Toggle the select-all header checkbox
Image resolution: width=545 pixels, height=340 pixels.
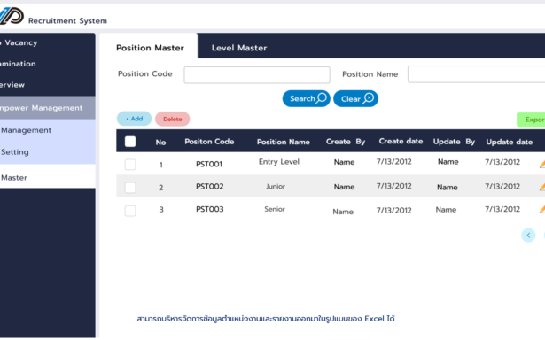point(130,142)
